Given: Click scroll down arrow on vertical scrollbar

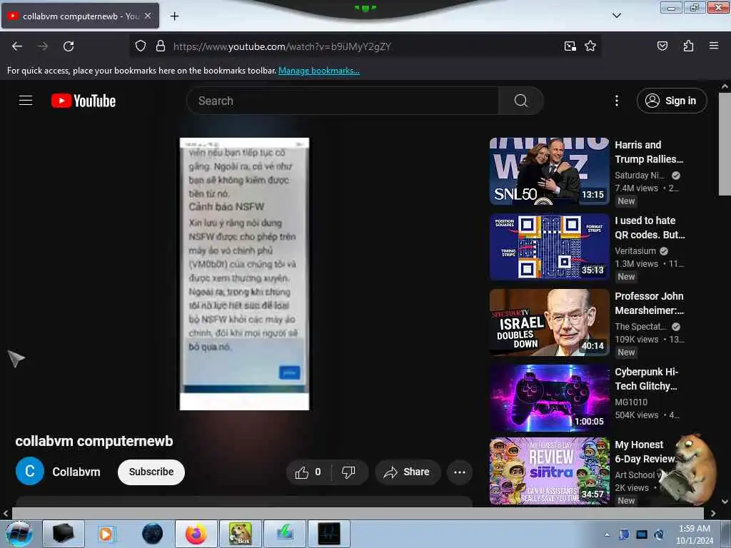Looking at the screenshot, I should (x=725, y=502).
